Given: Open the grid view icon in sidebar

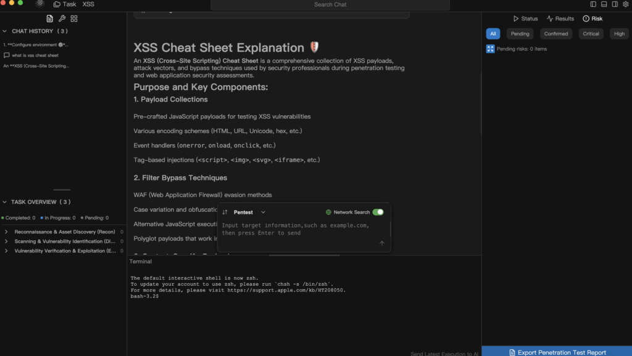Looking at the screenshot, I should pos(74,19).
